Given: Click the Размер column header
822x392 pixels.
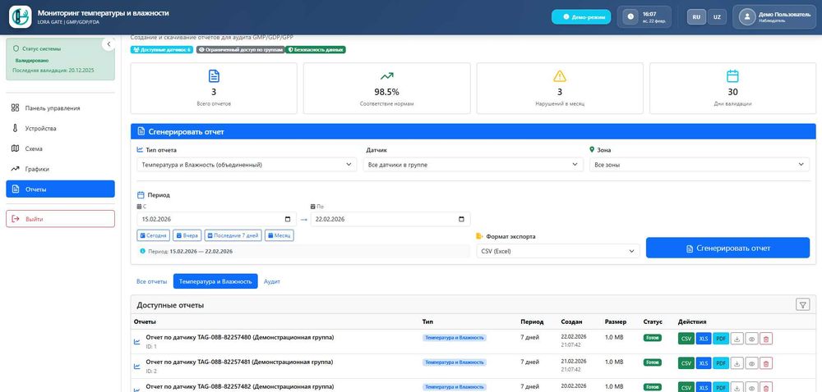Looking at the screenshot, I should [615, 321].
